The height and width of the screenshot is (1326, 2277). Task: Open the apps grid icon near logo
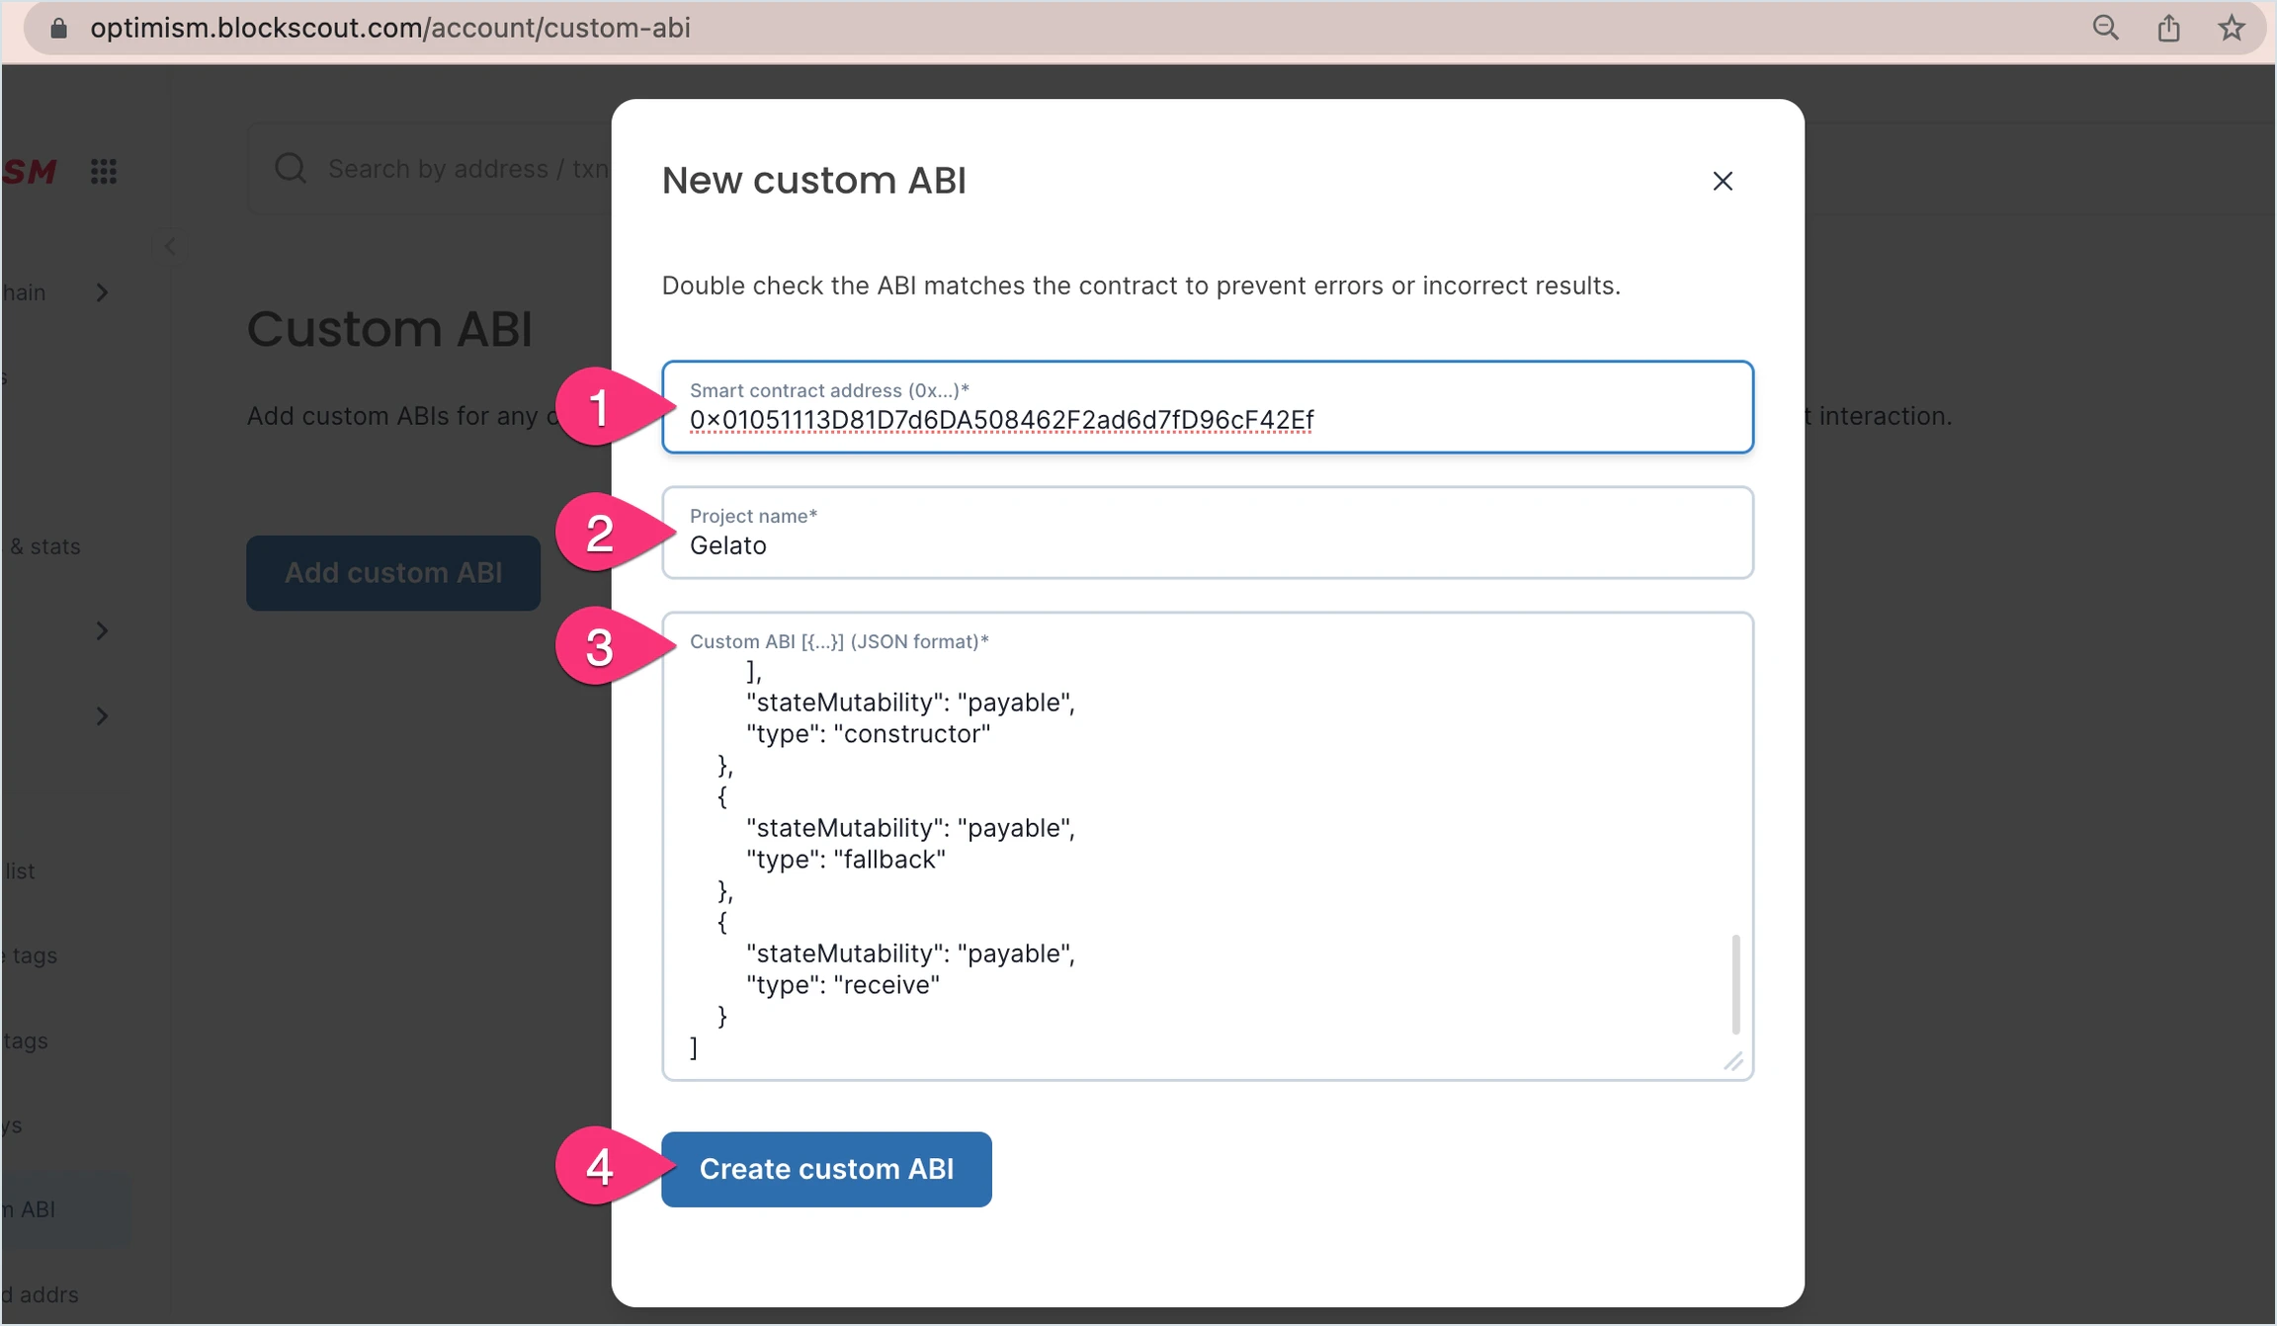[104, 171]
